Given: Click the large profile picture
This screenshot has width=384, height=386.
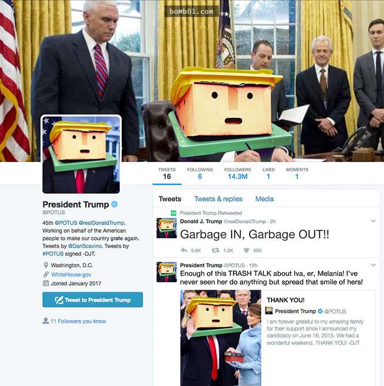Looking at the screenshot, I should (81, 154).
